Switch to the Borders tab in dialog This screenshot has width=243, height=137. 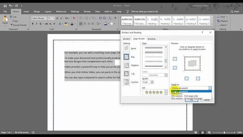point(127,39)
